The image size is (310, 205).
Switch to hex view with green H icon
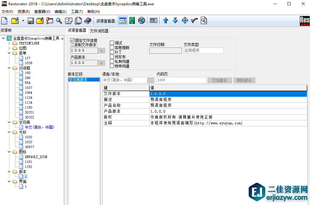pyautogui.click(x=132, y=20)
